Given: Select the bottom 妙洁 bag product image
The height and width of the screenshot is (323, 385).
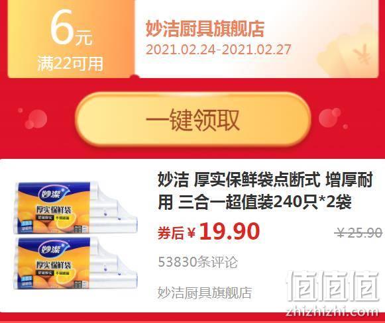Looking at the screenshot, I should click(x=75, y=263).
